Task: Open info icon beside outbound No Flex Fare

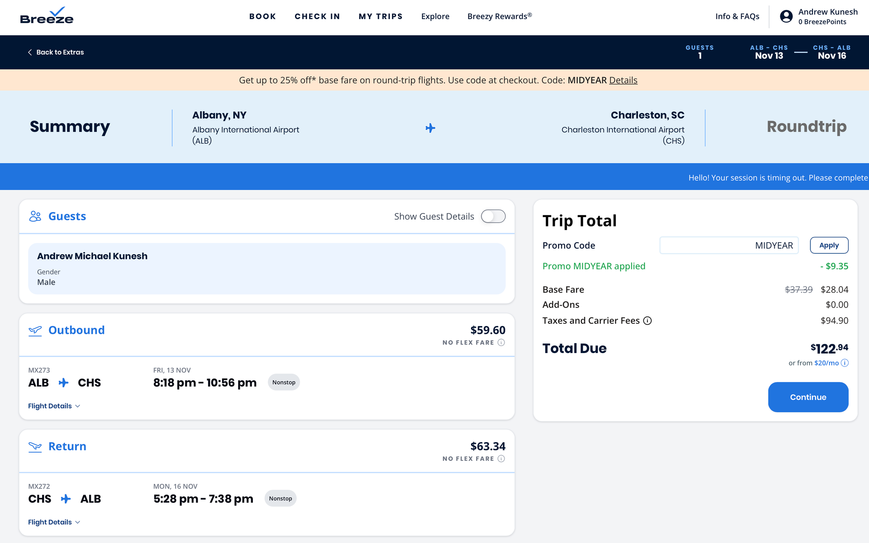Action: [501, 343]
